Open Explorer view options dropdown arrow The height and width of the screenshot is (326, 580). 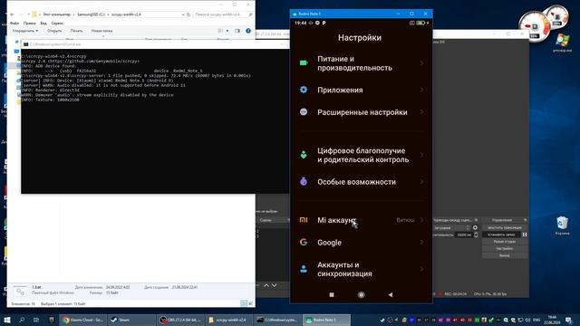pyautogui.click(x=227, y=31)
